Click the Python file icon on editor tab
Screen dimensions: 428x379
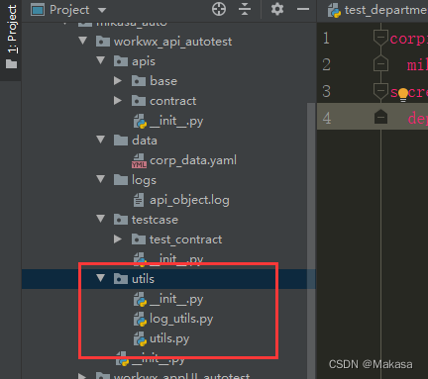[x=334, y=10]
